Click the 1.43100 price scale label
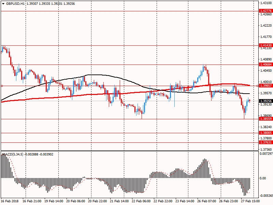 click(266, 3)
